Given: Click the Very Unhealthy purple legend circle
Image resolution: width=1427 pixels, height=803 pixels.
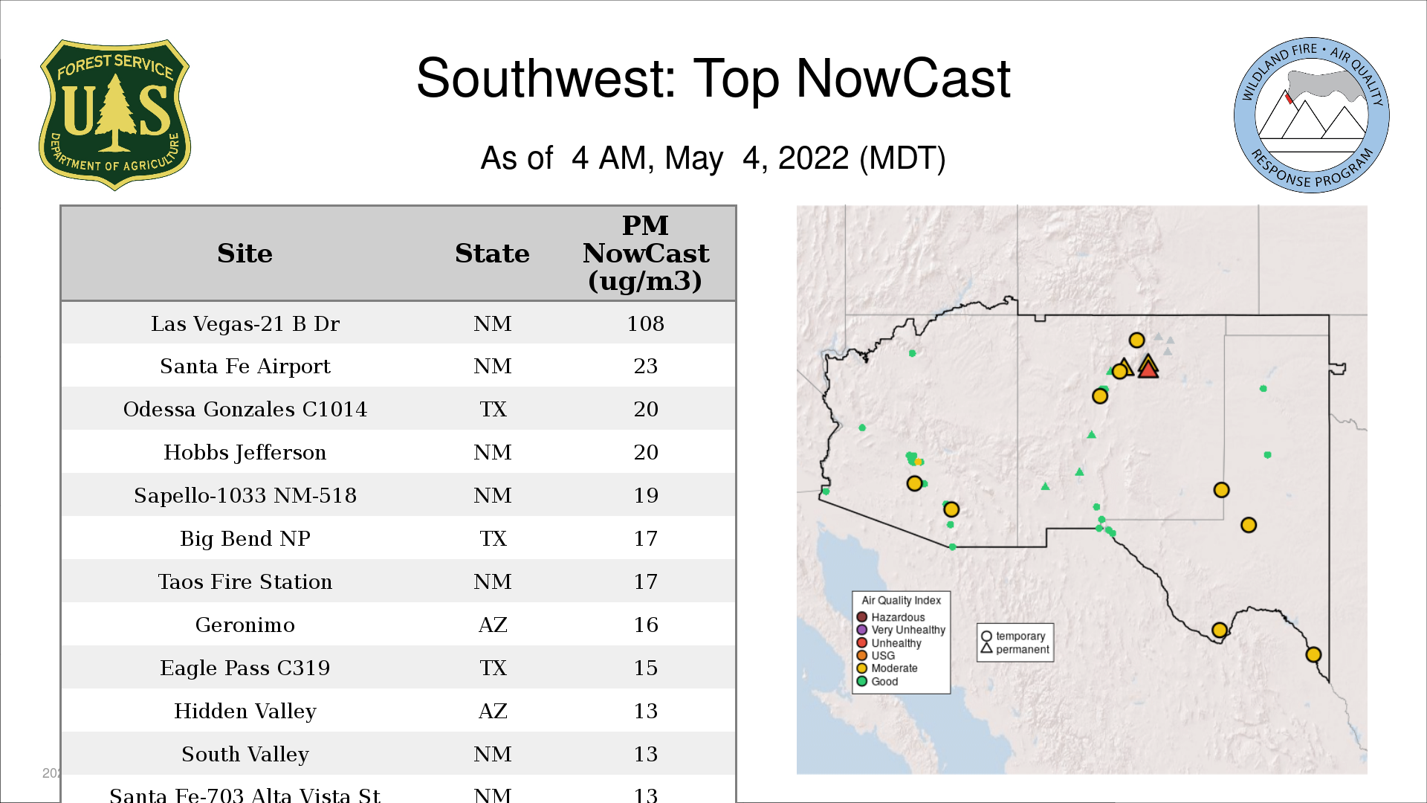Looking at the screenshot, I should coord(862,630).
